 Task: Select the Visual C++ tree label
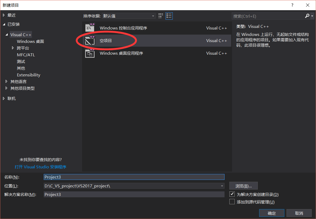pos(21,35)
